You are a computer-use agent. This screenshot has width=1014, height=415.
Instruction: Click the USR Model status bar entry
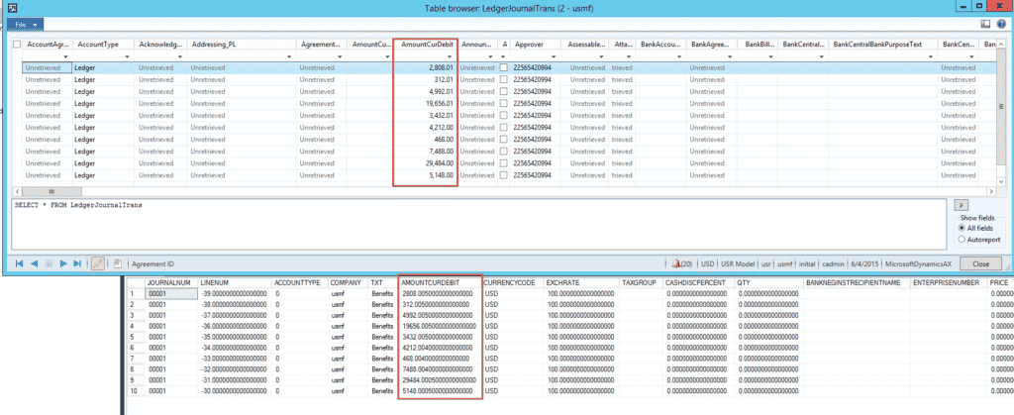point(737,263)
